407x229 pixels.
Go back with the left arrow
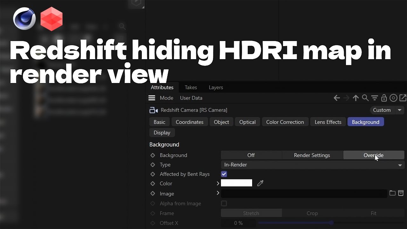(x=337, y=98)
